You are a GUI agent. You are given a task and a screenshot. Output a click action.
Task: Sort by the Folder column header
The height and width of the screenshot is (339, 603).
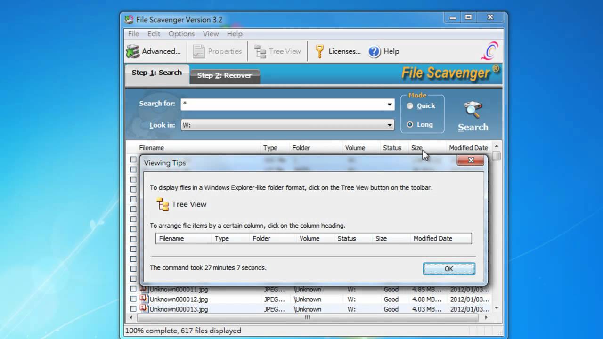(316, 148)
